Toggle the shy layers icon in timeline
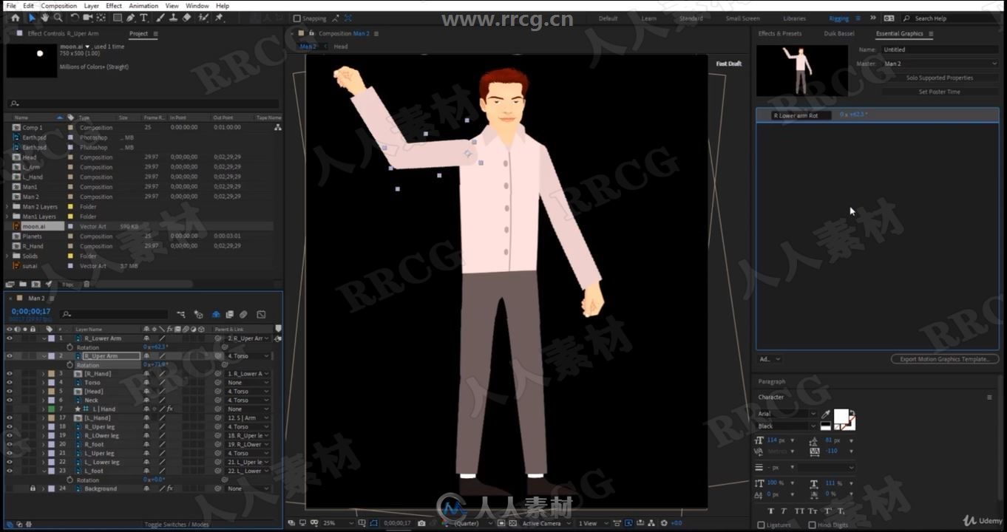The height and width of the screenshot is (532, 1007). 216,314
